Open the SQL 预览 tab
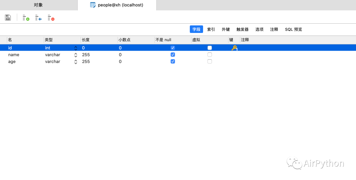 click(294, 29)
